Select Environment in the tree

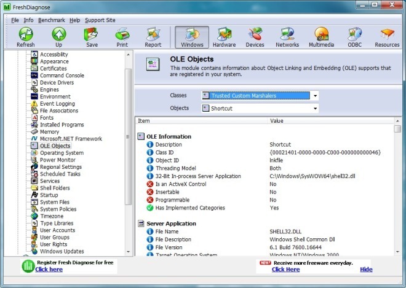click(55, 96)
